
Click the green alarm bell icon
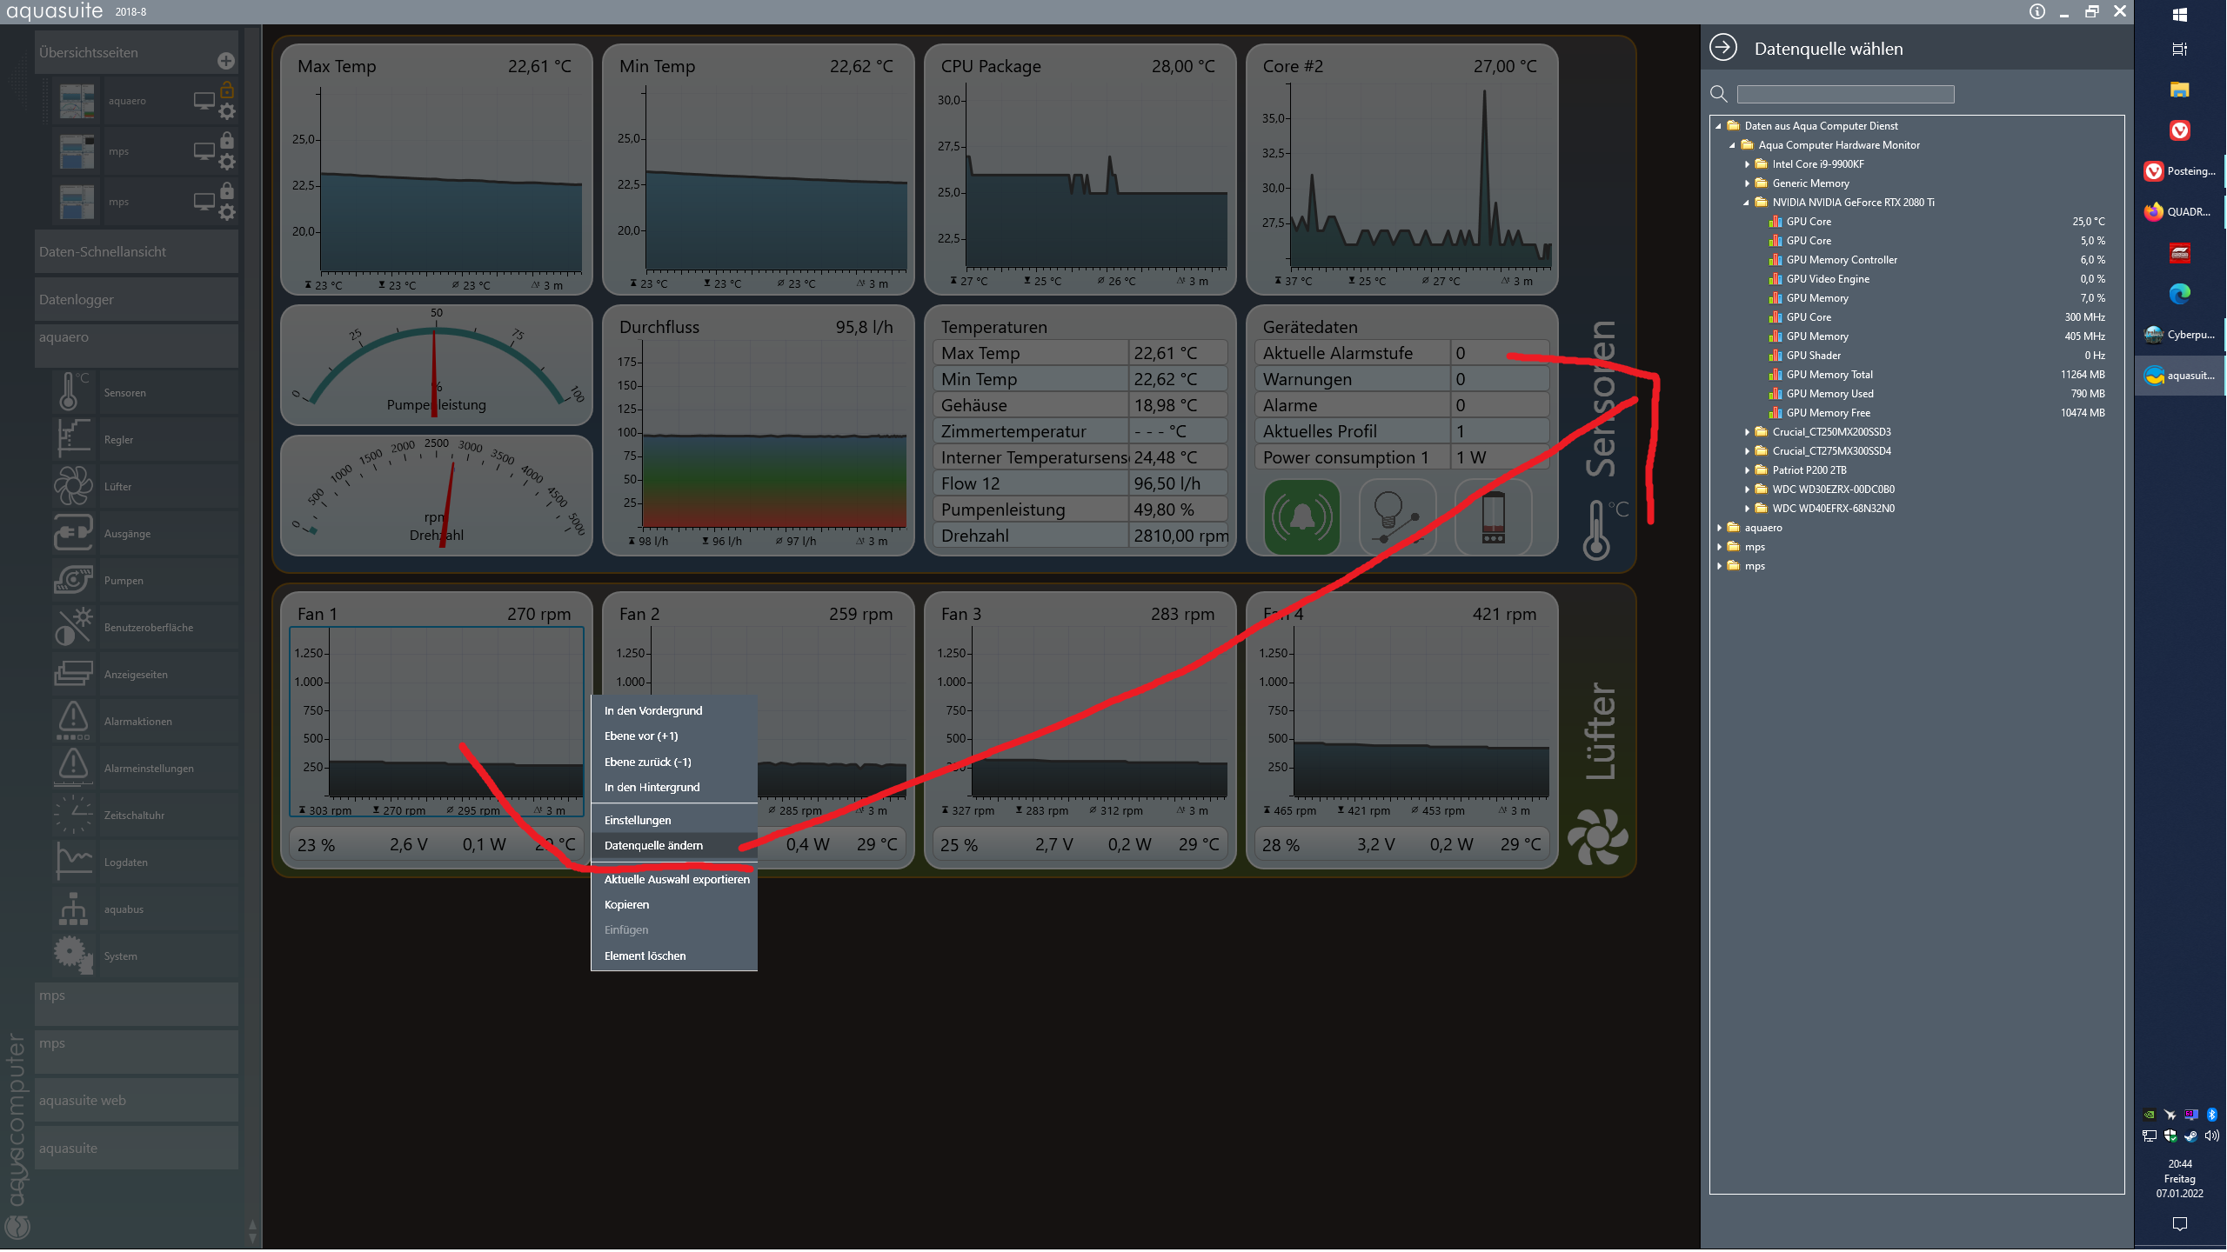tap(1301, 517)
